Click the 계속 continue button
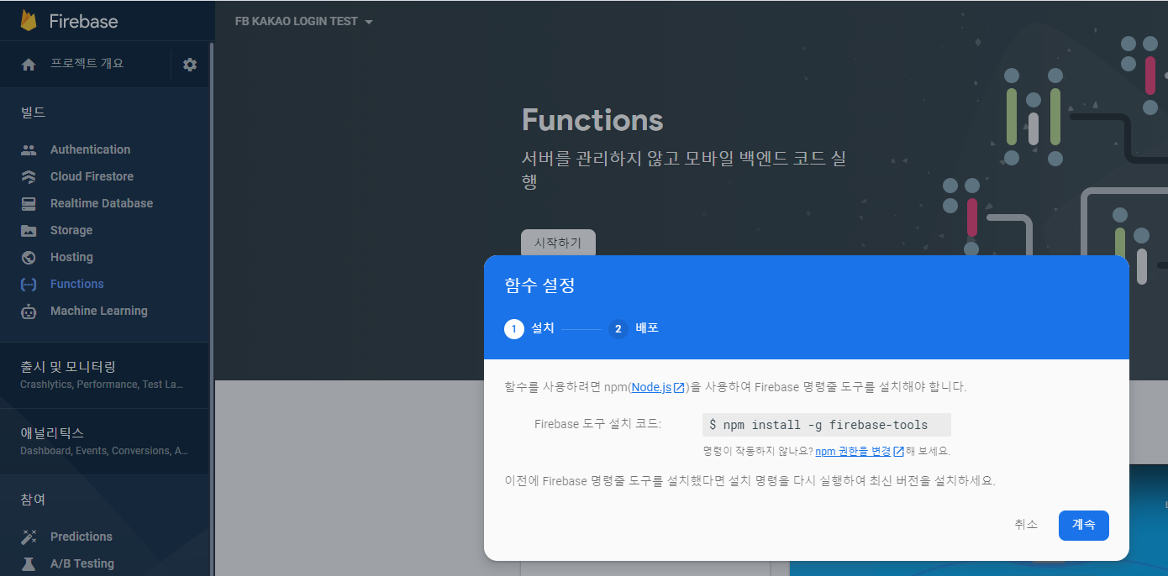 (x=1084, y=525)
